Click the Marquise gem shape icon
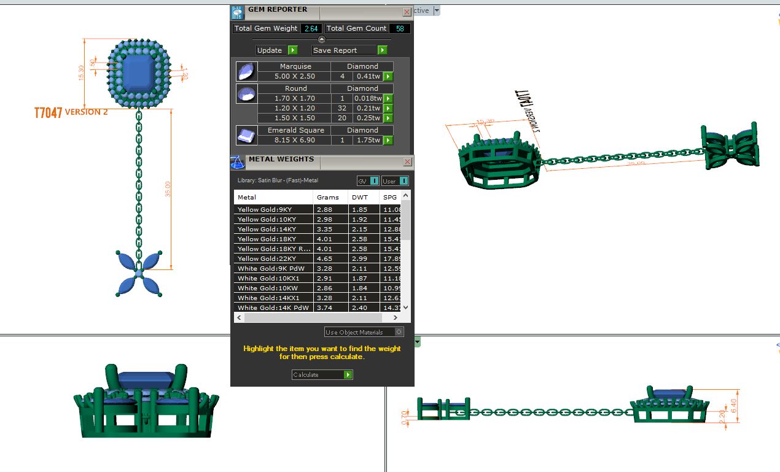 click(246, 71)
